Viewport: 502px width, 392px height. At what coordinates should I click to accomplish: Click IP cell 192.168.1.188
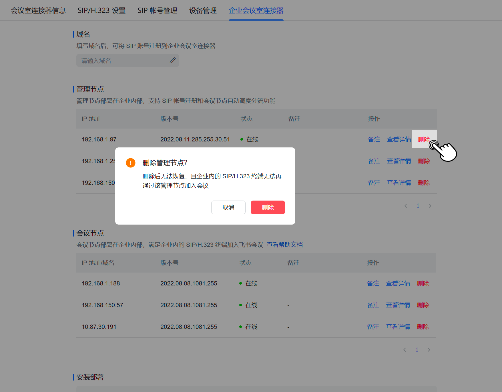(101, 283)
